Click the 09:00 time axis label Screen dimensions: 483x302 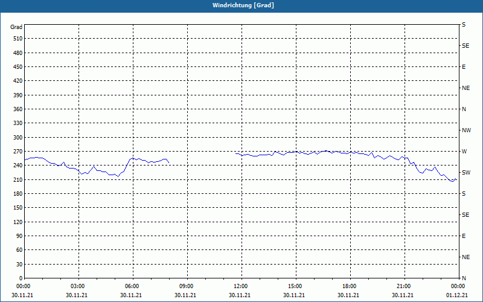click(186, 286)
